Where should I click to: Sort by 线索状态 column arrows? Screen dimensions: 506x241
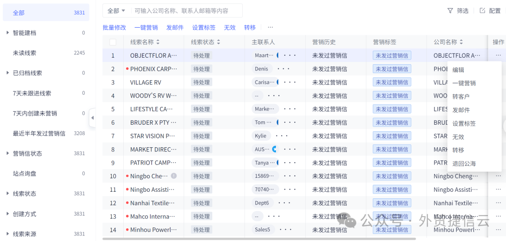pos(218,42)
